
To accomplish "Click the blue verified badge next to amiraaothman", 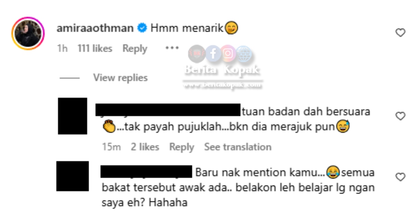I will (x=141, y=28).
